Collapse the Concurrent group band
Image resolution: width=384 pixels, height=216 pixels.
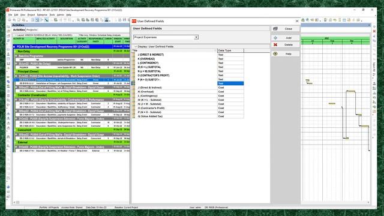tap(16, 130)
